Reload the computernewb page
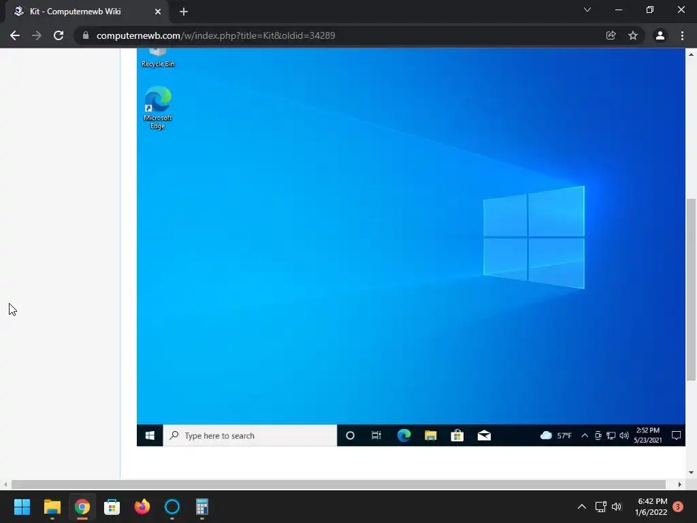Viewport: 697px width, 523px height. click(59, 35)
